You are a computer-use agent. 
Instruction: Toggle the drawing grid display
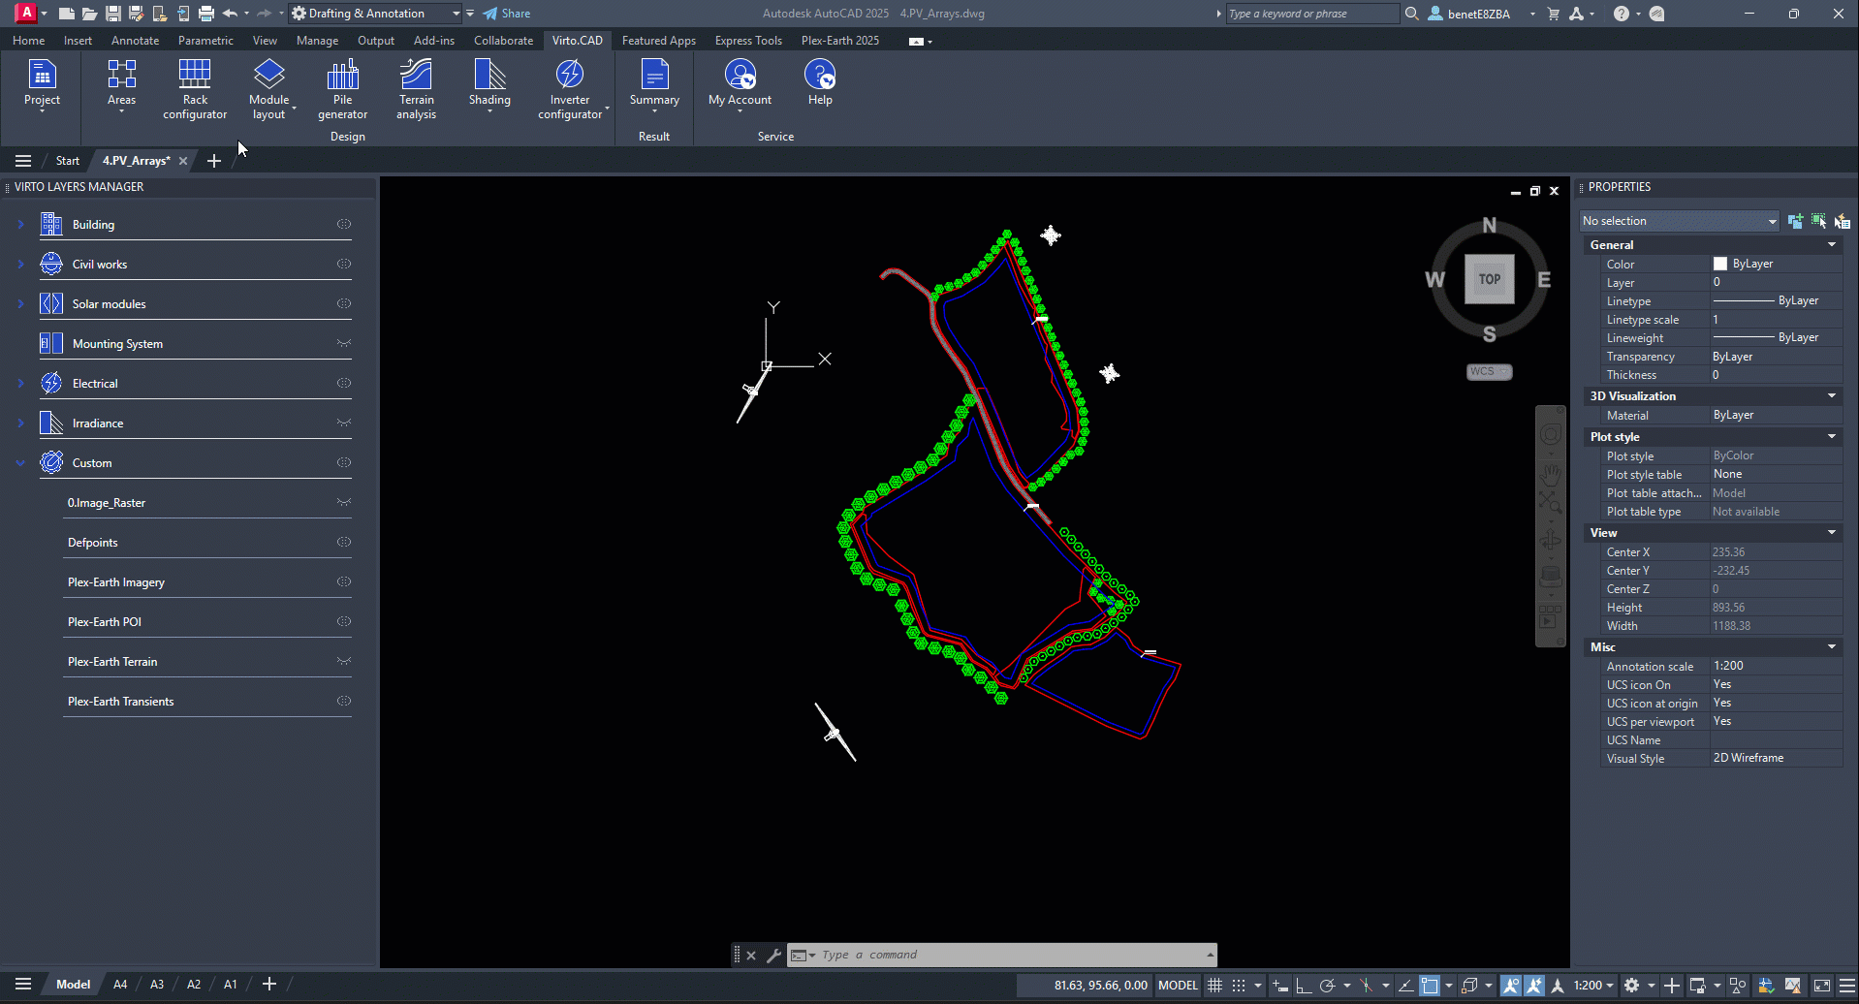click(x=1214, y=986)
